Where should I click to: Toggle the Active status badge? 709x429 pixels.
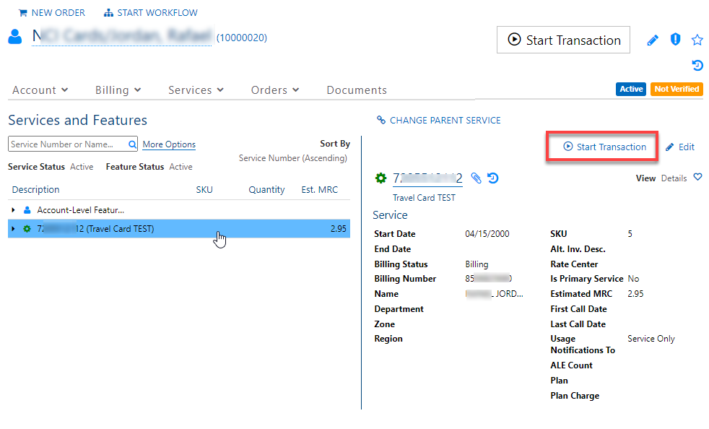(630, 89)
